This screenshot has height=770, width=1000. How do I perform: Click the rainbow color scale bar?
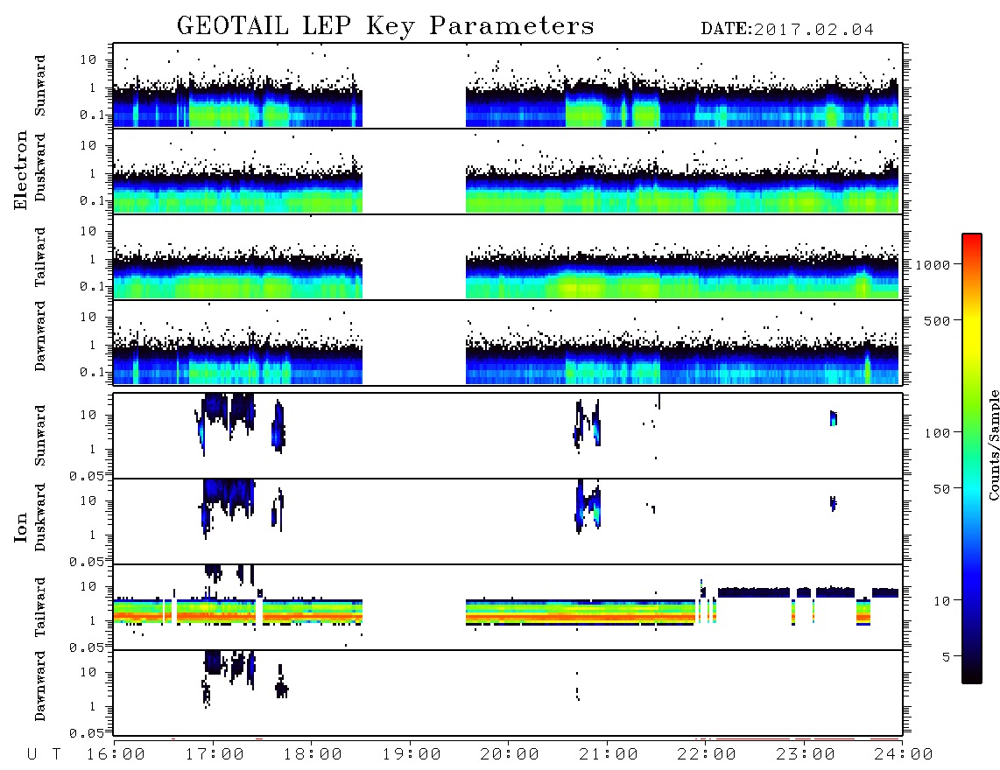[x=972, y=458]
